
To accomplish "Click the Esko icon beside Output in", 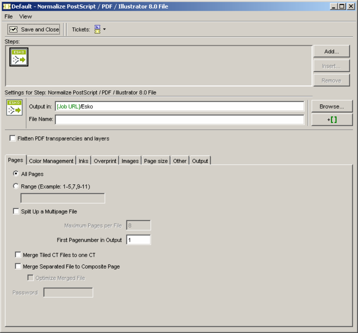I will pos(15,107).
